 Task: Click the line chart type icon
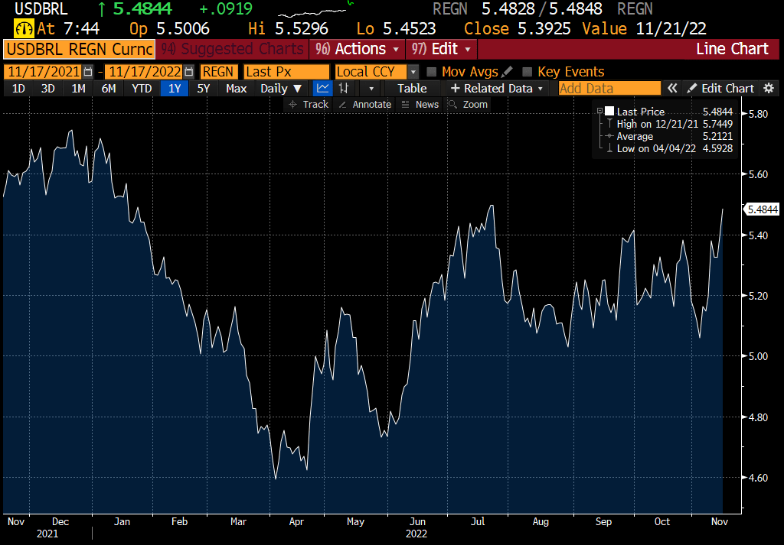coord(323,89)
